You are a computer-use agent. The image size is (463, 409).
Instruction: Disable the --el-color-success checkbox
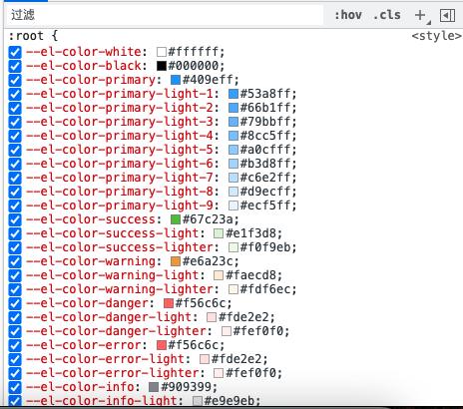[15, 219]
